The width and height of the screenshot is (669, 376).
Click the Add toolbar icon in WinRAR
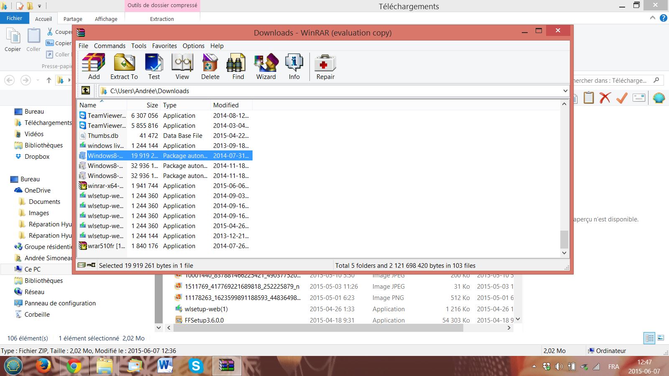click(94, 66)
